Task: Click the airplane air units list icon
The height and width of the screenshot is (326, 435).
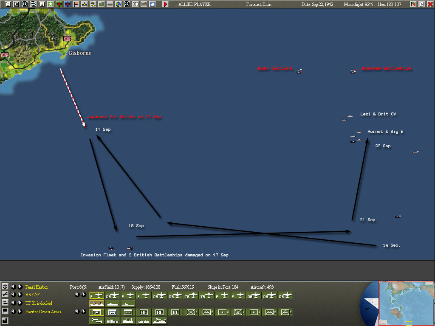Action: (5, 295)
